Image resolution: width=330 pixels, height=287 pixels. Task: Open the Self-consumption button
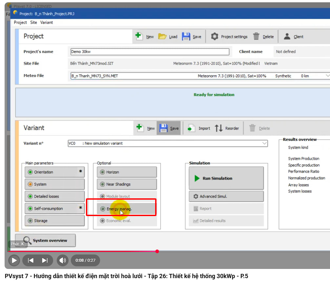point(55,209)
